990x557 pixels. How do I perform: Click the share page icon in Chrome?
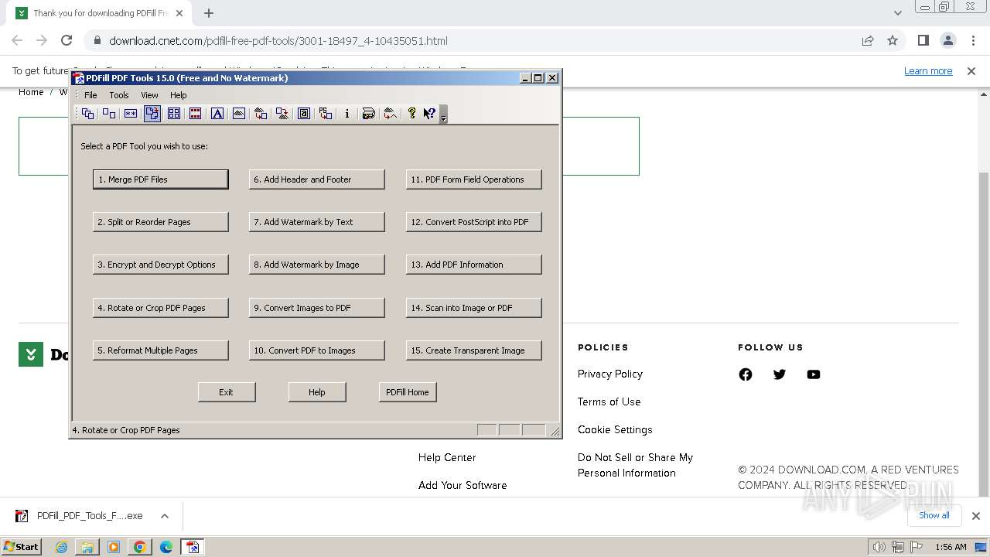pos(868,40)
